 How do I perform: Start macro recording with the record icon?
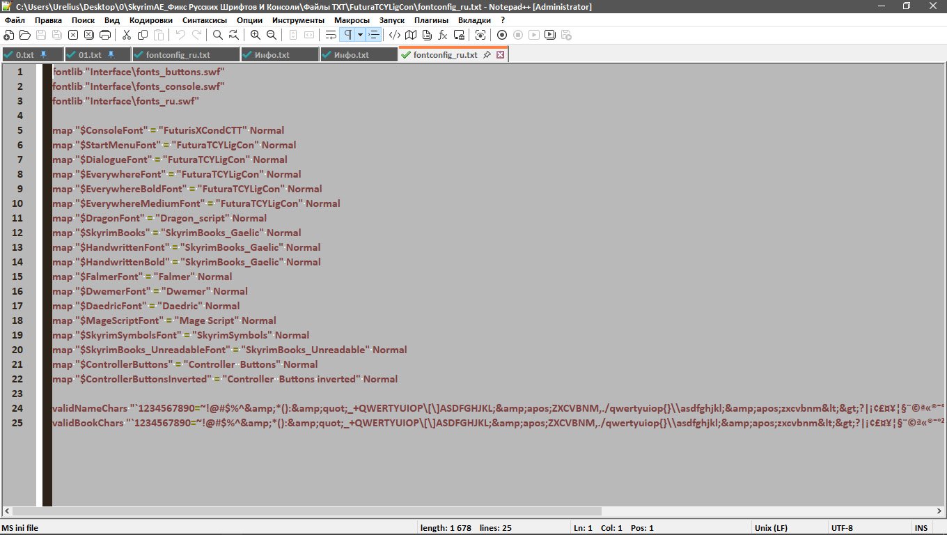(501, 35)
